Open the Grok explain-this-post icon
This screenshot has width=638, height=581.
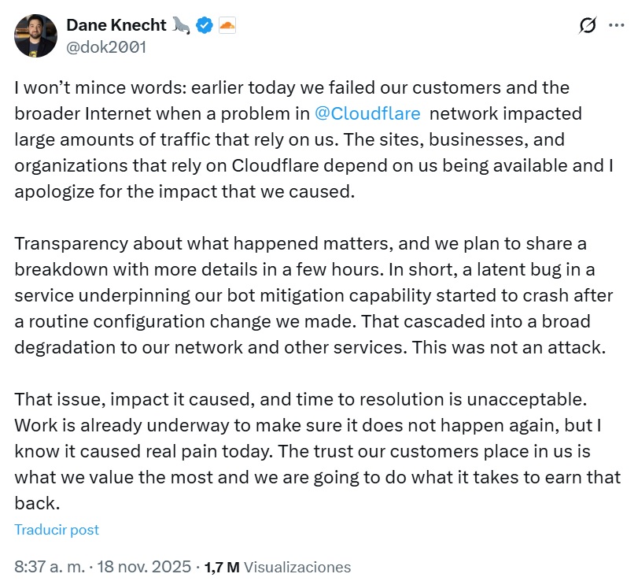tap(587, 26)
